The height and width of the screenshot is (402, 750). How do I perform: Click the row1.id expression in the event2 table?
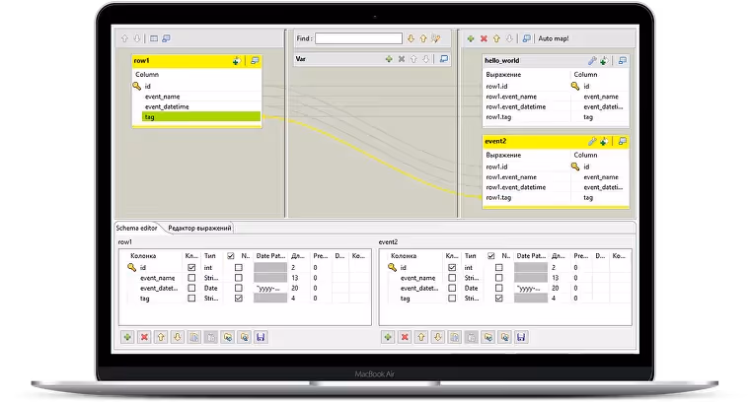tap(496, 167)
